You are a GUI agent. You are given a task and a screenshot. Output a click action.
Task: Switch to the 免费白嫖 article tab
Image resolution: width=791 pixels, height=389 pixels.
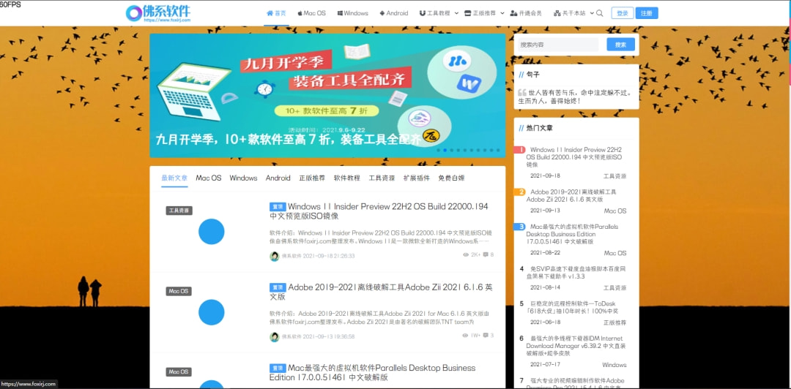click(451, 178)
